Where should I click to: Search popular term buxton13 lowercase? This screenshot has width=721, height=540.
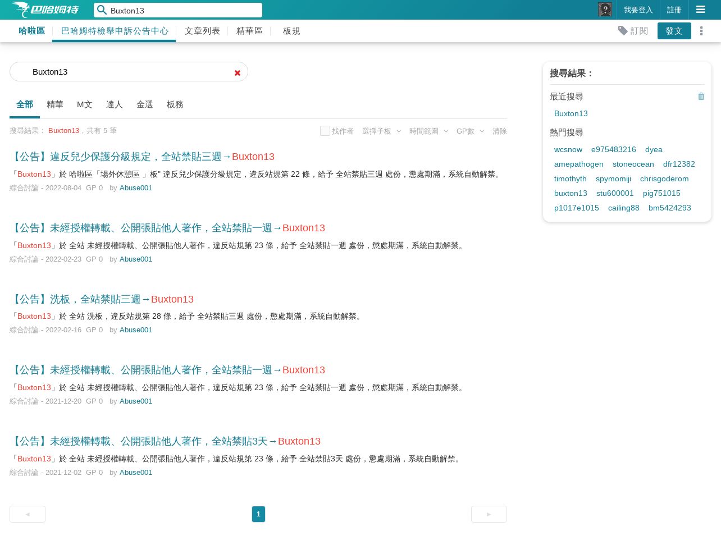[571, 193]
